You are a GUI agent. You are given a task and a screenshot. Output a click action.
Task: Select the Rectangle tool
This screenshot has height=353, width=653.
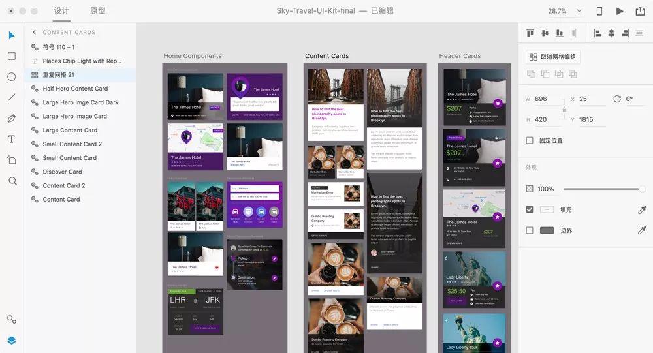tap(12, 56)
